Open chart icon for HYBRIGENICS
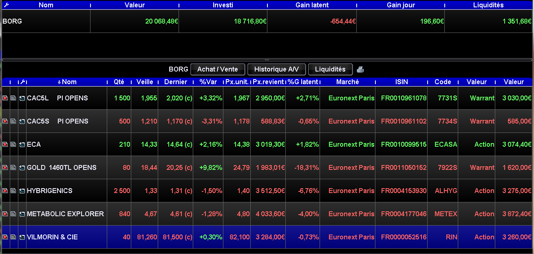Image resolution: width=534 pixels, height=254 pixels. click(x=22, y=191)
